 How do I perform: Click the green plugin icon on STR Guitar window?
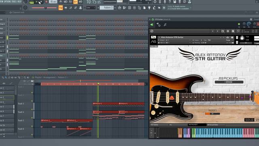pos(153,19)
